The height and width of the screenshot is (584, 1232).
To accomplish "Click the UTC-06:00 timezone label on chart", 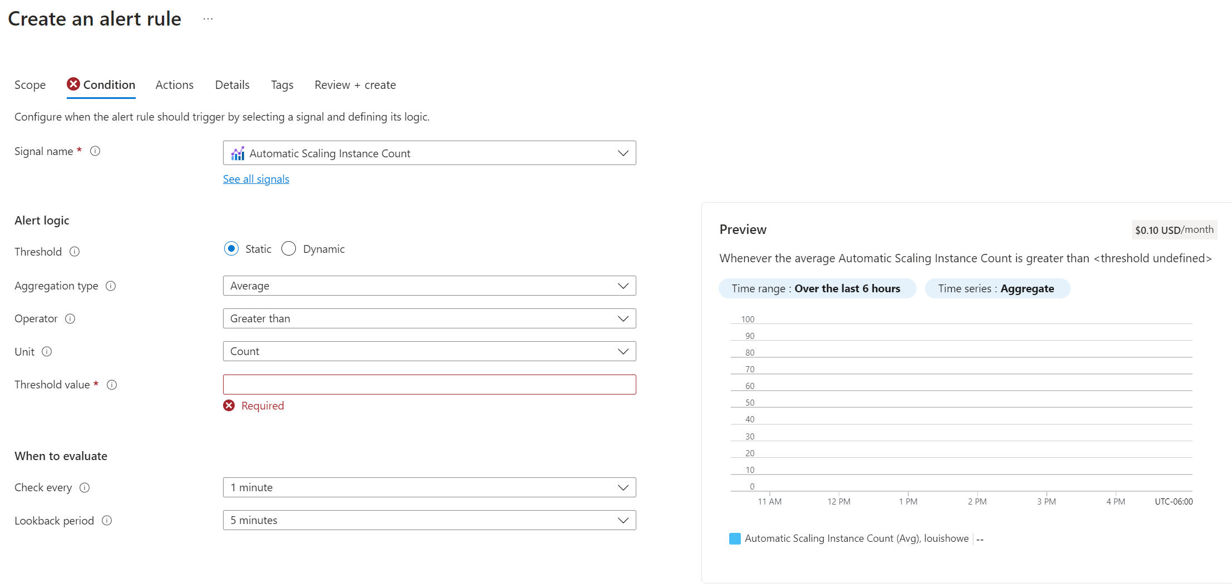I will (x=1174, y=501).
